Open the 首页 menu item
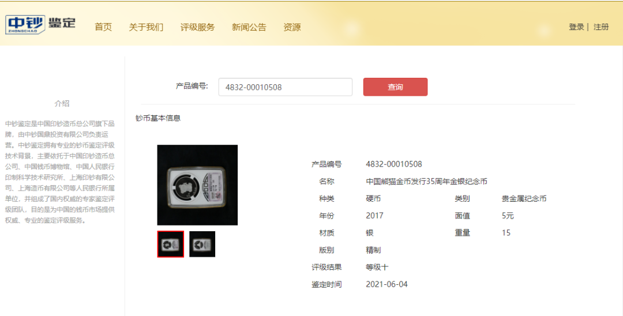The image size is (623, 316). pyautogui.click(x=103, y=27)
